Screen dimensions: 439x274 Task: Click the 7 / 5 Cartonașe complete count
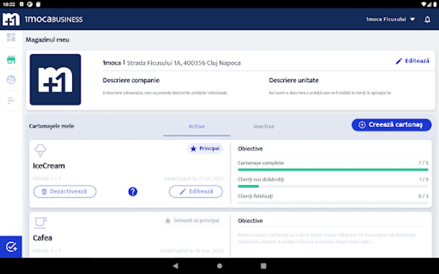(x=423, y=163)
